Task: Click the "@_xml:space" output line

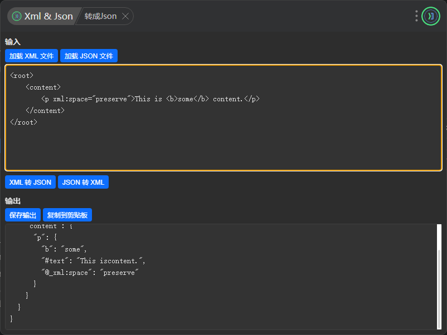Action: pyautogui.click(x=90, y=273)
